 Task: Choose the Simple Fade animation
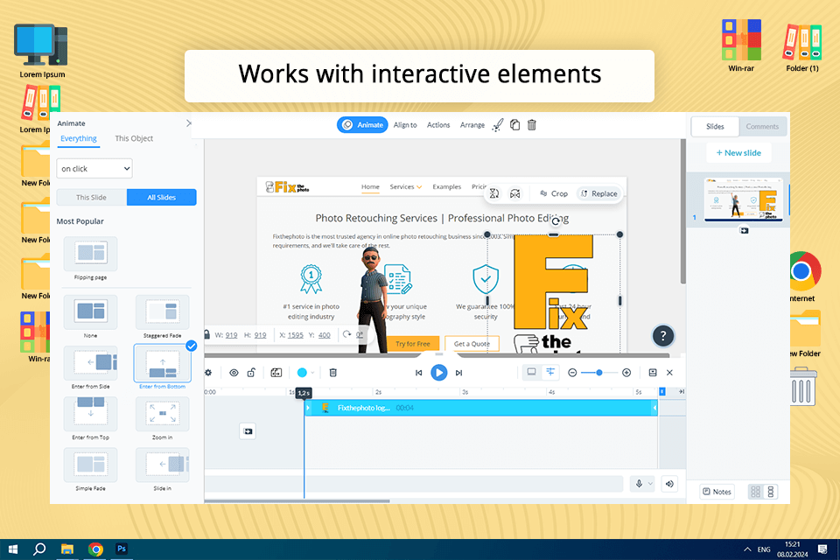pos(90,465)
